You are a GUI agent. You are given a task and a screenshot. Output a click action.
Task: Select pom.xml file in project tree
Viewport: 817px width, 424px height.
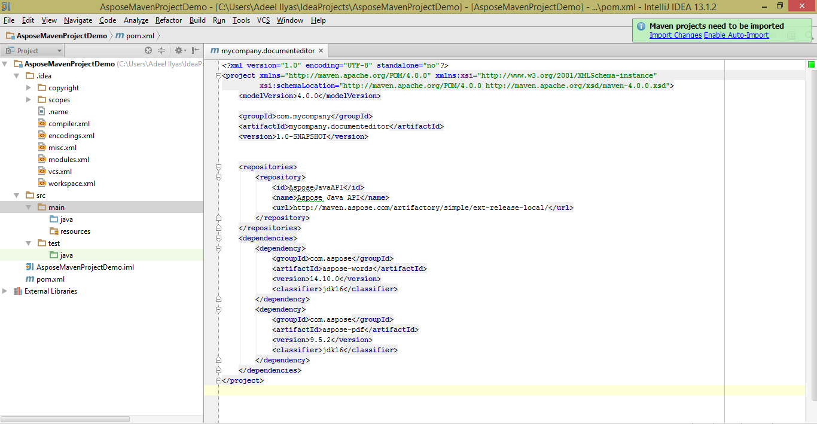click(50, 279)
